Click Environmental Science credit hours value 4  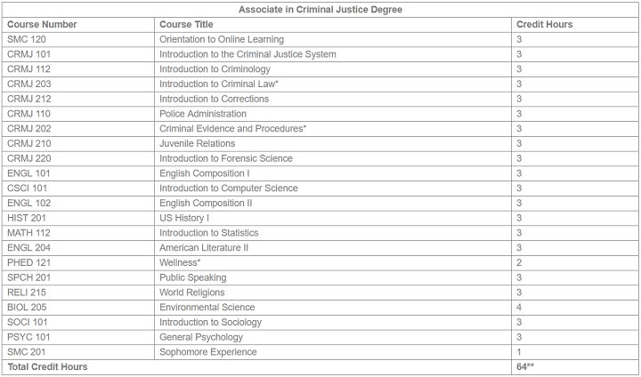click(519, 307)
